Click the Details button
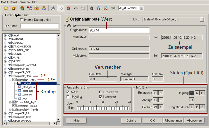Viewport: 209px width, 128px height. pos(131,120)
